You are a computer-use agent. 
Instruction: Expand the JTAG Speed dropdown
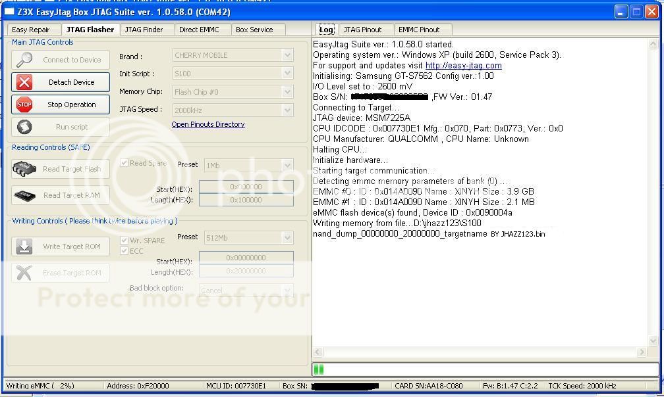coord(233,110)
